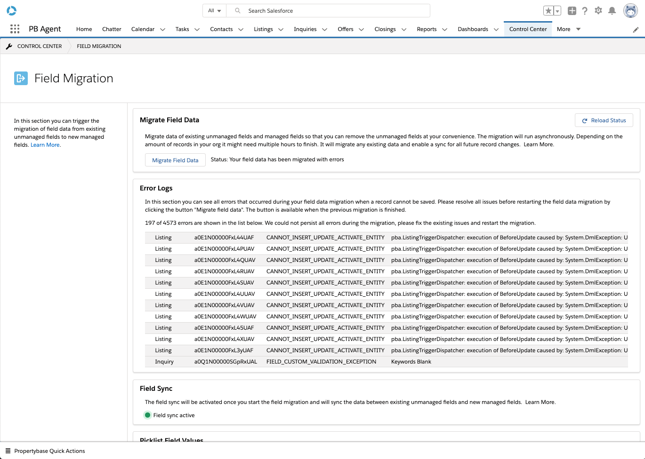Click the pencil edit navigation icon
The image size is (645, 459).
pyautogui.click(x=636, y=30)
